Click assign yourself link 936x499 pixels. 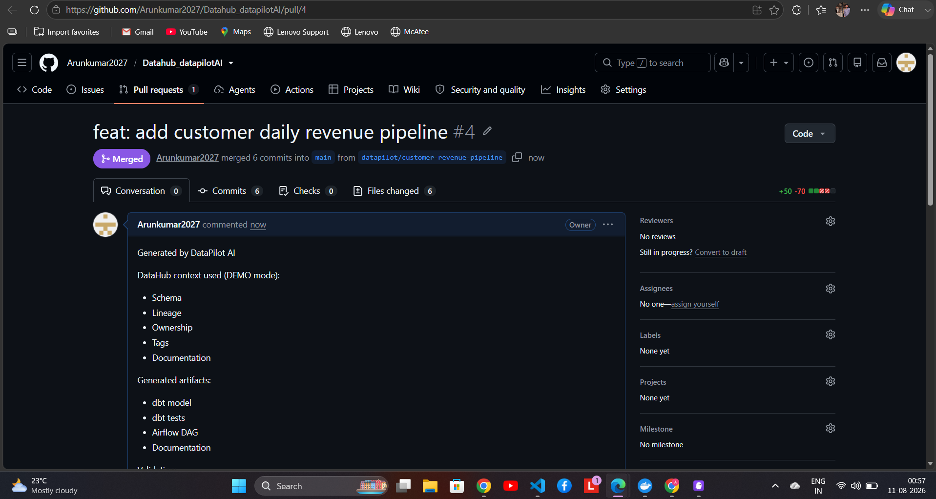click(695, 304)
